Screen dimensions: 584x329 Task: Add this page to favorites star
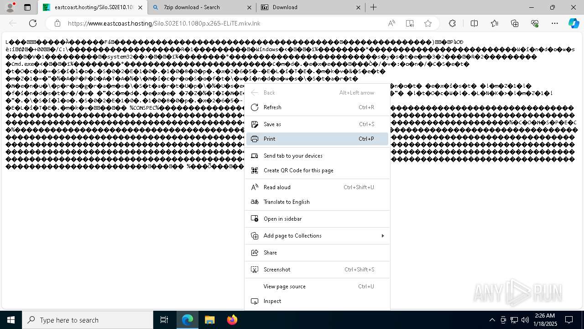[428, 23]
